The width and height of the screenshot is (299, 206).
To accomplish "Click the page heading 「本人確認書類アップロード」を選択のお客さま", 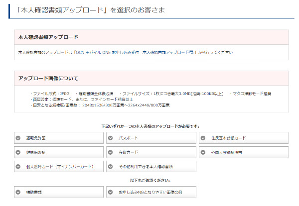I will pyautogui.click(x=91, y=10).
